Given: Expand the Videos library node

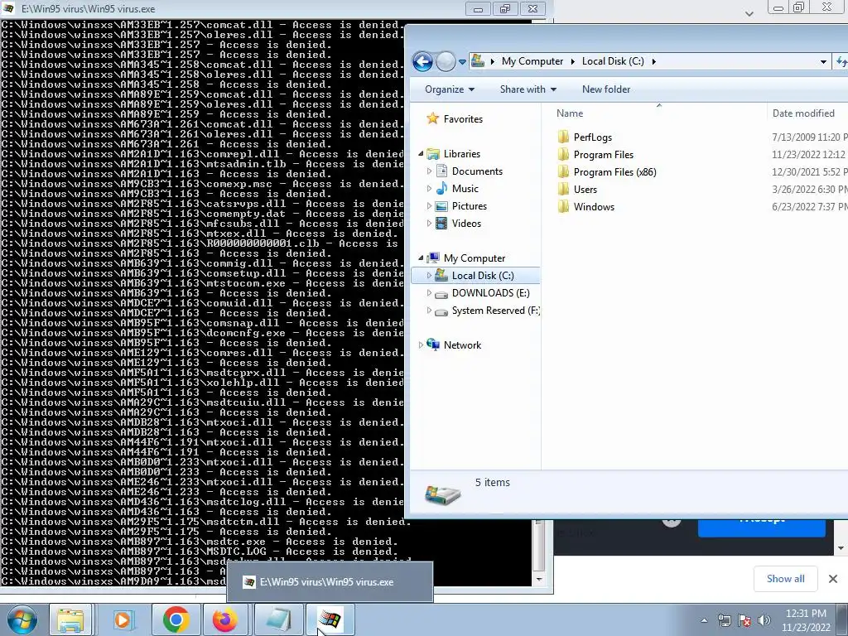Looking at the screenshot, I should 429,224.
